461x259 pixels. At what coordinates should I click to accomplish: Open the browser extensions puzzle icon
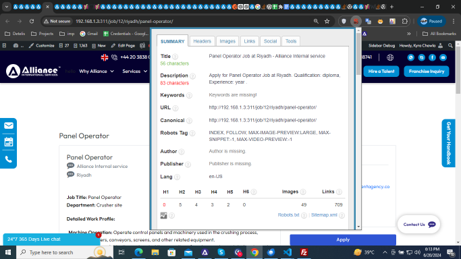pos(404,21)
